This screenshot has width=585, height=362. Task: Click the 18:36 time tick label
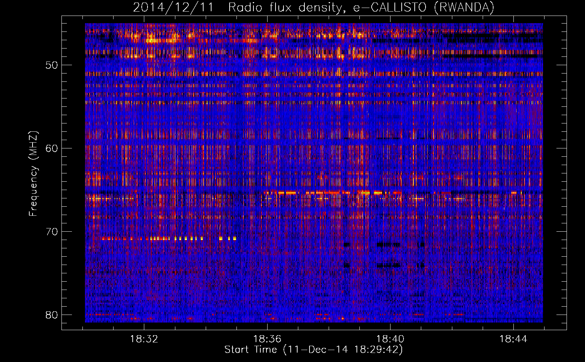pyautogui.click(x=267, y=339)
